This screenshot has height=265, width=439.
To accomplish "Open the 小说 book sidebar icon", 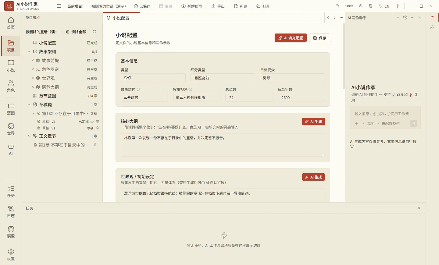I will click(x=11, y=66).
